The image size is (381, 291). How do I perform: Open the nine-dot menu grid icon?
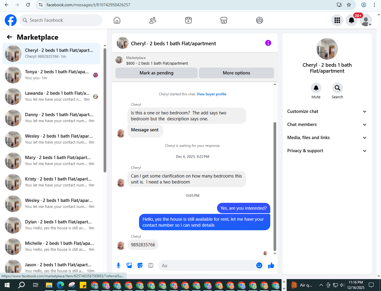(337, 20)
